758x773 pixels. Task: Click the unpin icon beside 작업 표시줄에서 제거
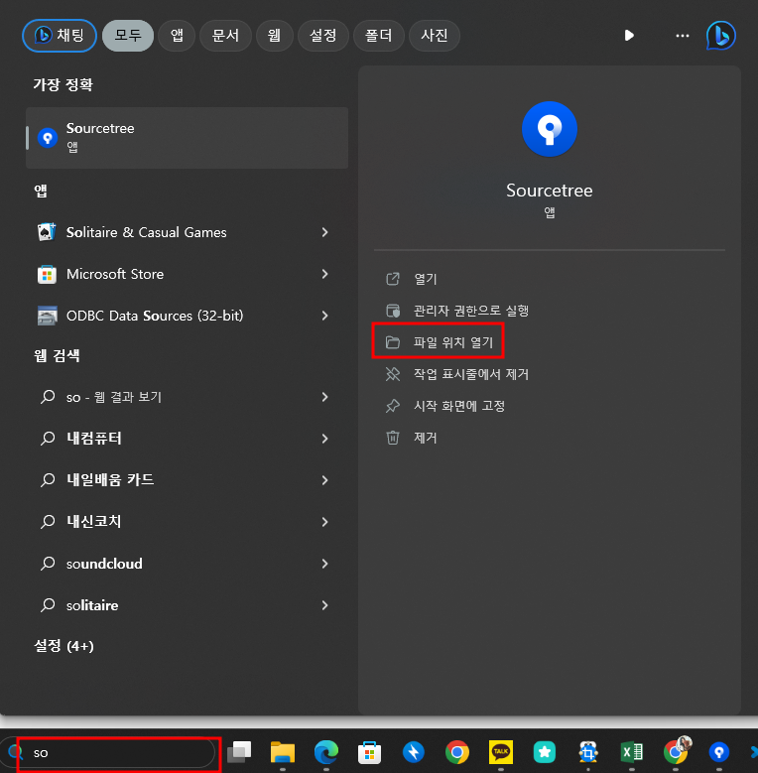(392, 374)
